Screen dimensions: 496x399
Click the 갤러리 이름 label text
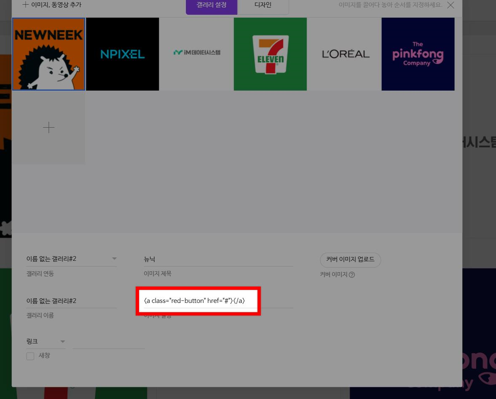pos(40,315)
